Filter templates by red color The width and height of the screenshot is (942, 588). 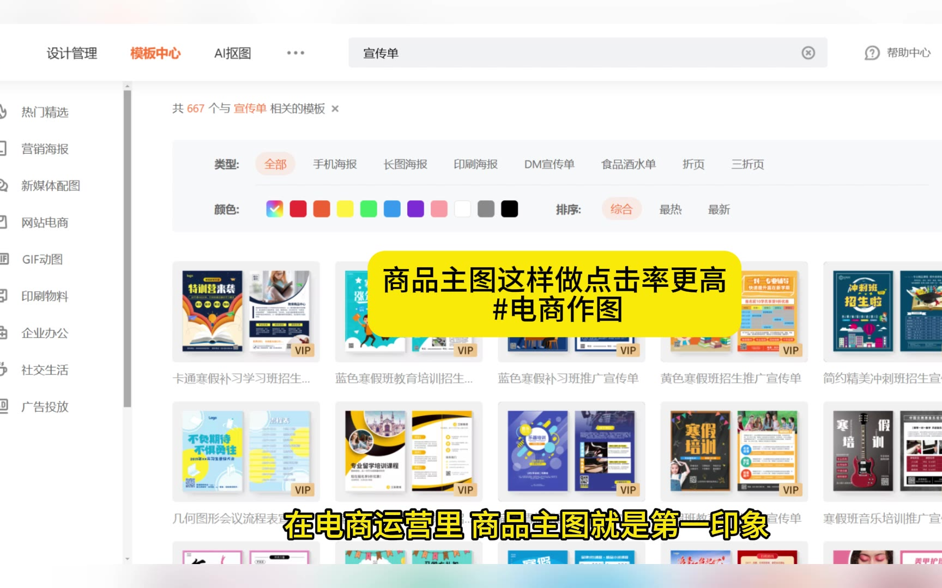(x=298, y=209)
